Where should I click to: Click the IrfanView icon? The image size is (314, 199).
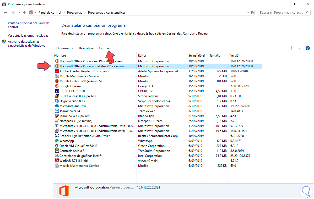[57, 116]
